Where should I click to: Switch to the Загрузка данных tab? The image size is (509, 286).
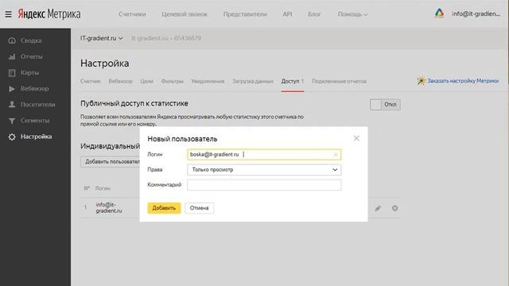(x=253, y=81)
